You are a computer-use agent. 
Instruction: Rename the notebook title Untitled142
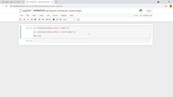[39, 11]
